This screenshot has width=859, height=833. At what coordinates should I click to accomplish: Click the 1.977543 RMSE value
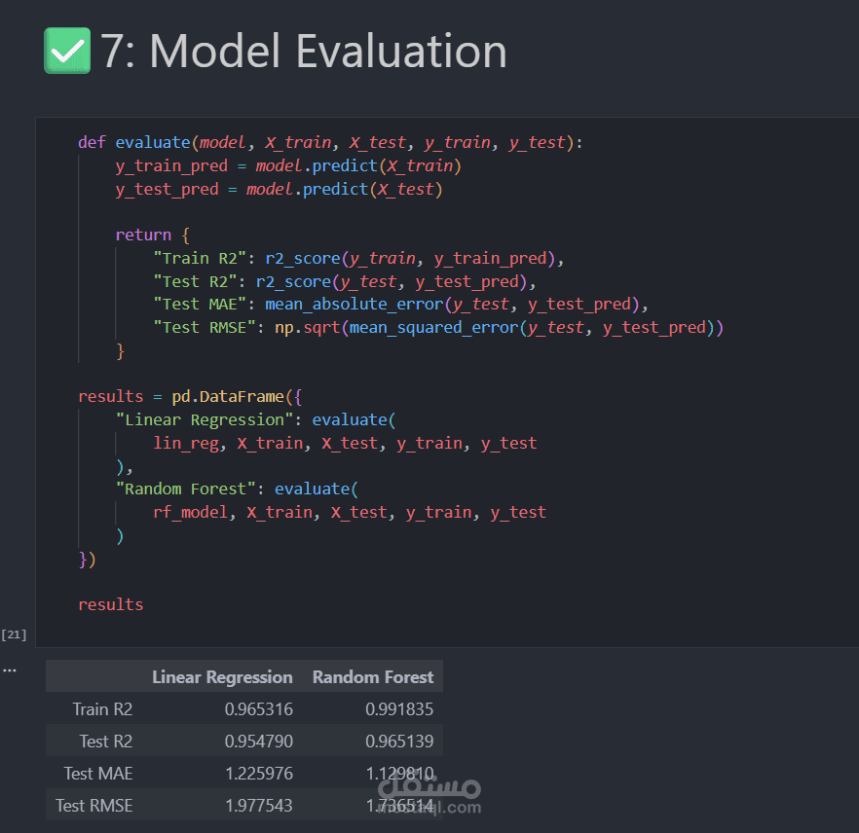(x=258, y=806)
